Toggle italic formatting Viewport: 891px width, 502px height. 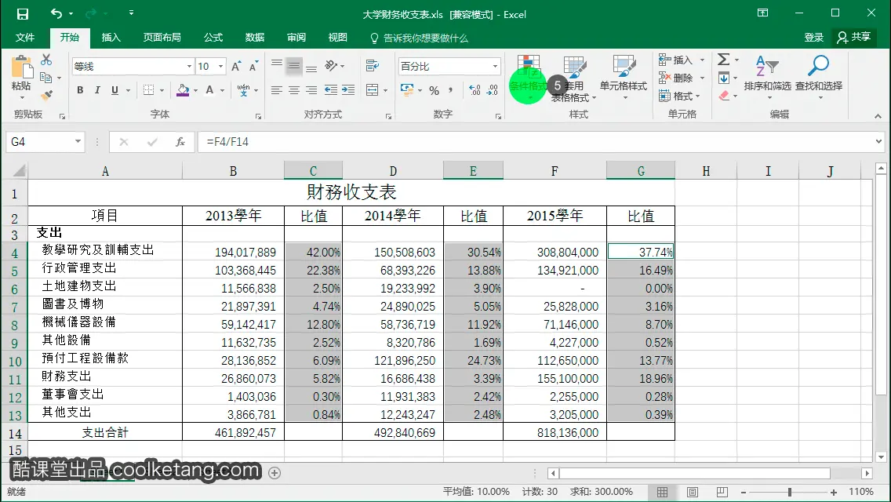97,90
